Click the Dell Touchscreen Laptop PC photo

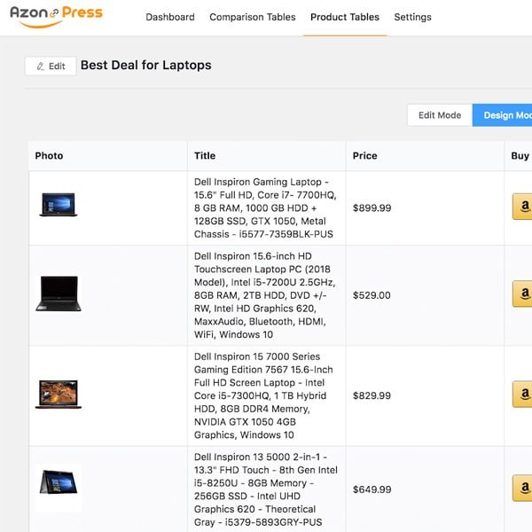[58, 293]
